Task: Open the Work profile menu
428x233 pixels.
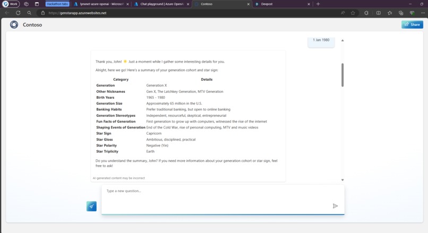Action: click(11, 4)
